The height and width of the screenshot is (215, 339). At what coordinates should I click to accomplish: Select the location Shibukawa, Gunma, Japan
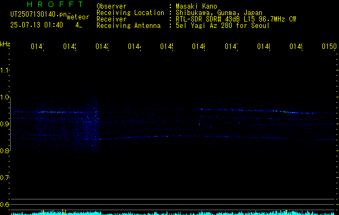tap(219, 13)
